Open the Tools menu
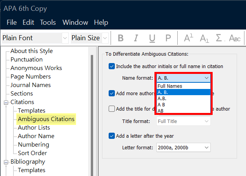Screen dimensions: 246x176 (48, 22)
